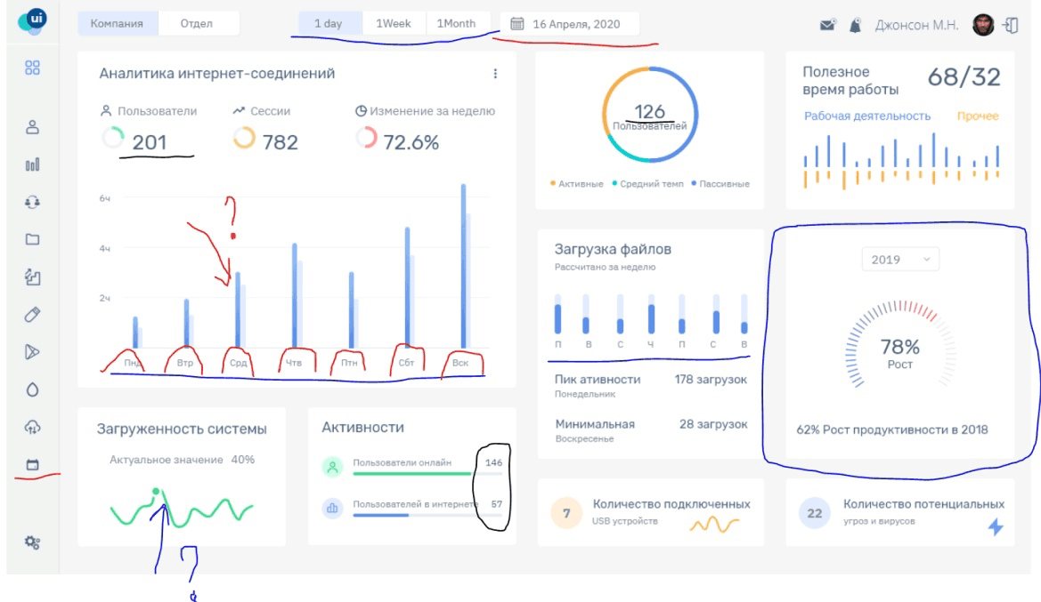
Task: Open the calendar icon in sidebar
Action: click(33, 465)
